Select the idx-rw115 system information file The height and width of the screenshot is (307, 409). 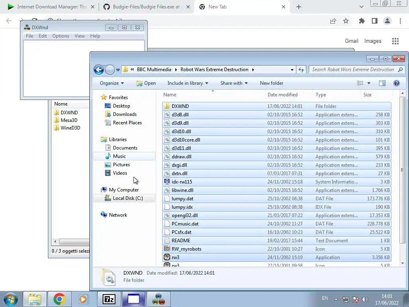click(276, 182)
